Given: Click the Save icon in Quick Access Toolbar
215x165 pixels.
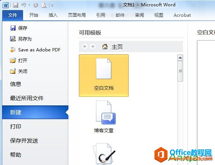Looking at the screenshot, I should pos(16,5).
